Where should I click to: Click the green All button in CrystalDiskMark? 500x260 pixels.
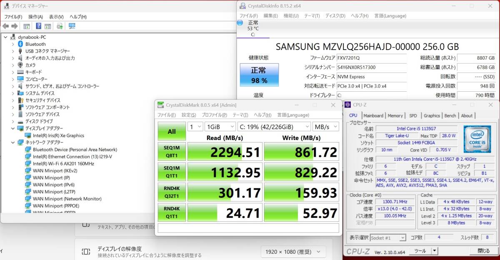(172, 131)
